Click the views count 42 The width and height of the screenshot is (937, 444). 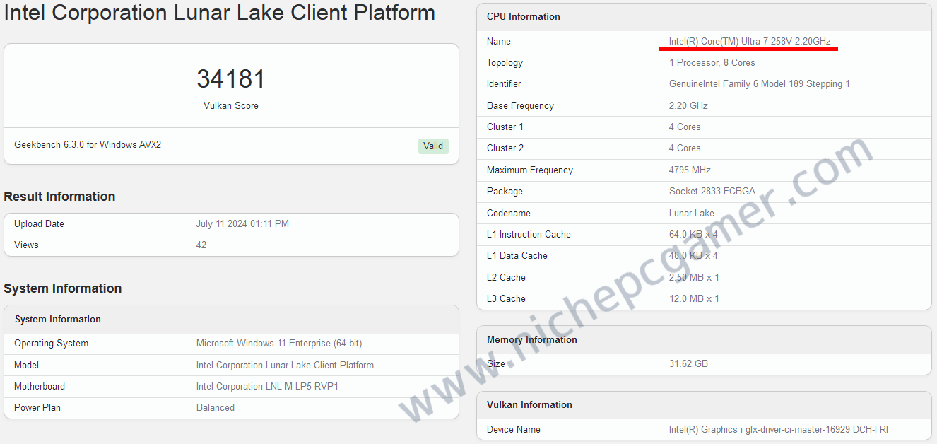point(201,245)
